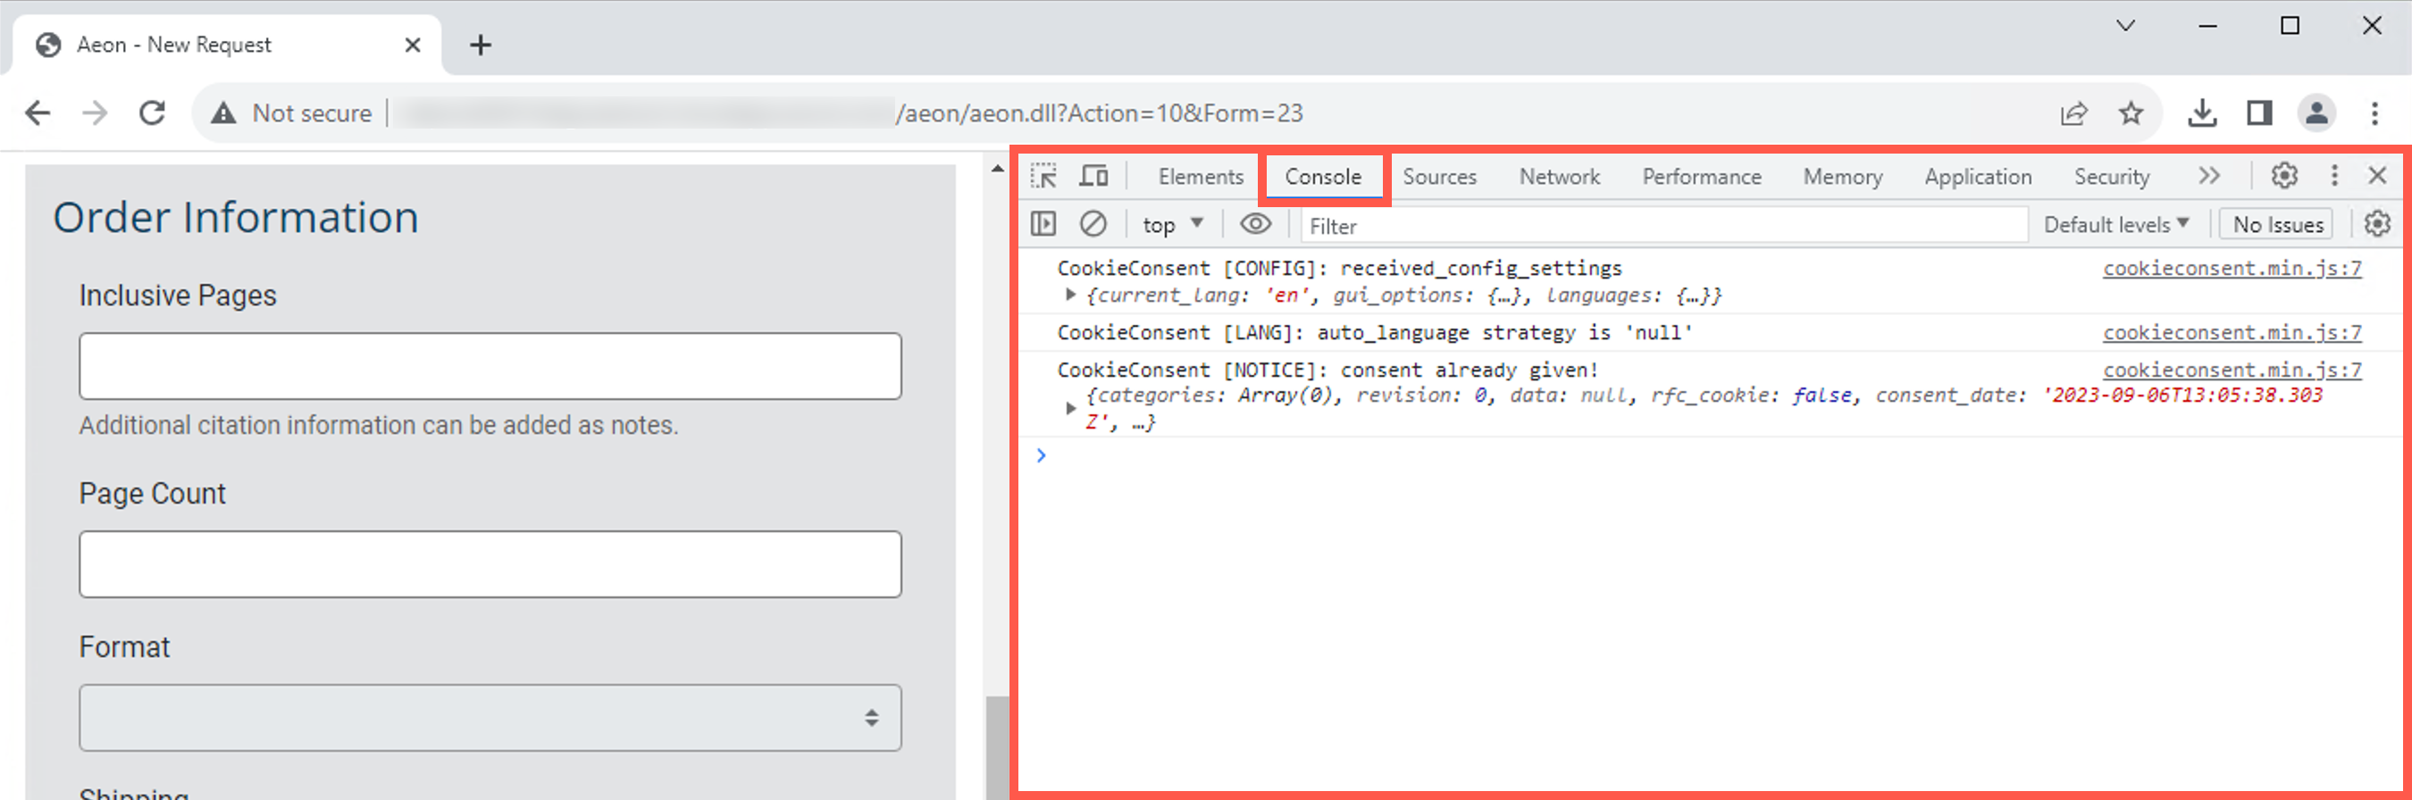The image size is (2412, 800).
Task: Bookmark this page with the star icon
Action: coord(2131,113)
